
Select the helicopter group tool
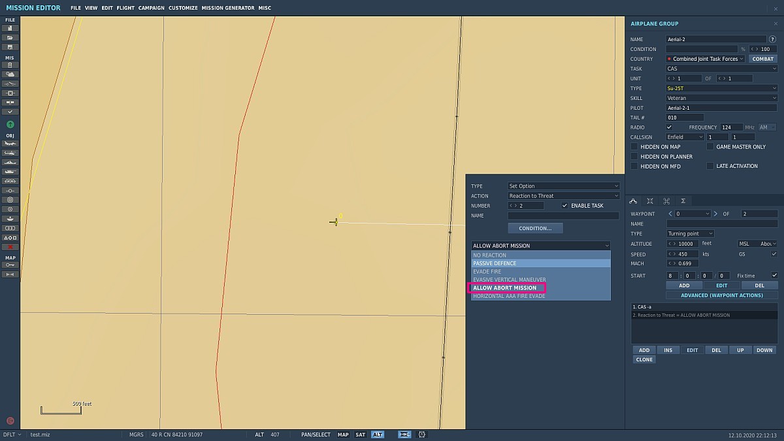(10, 152)
